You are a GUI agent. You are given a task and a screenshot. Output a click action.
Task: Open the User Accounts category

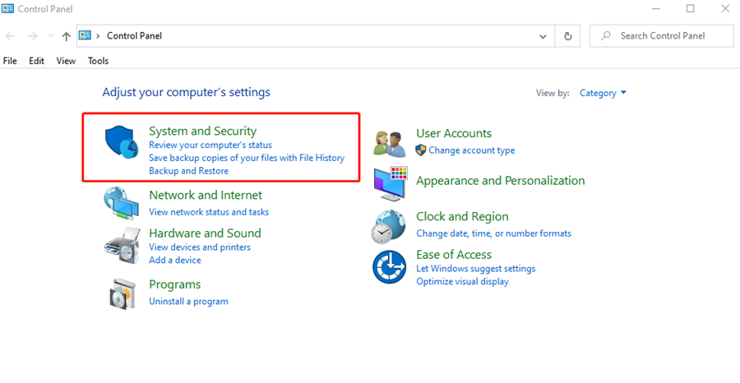coord(454,133)
